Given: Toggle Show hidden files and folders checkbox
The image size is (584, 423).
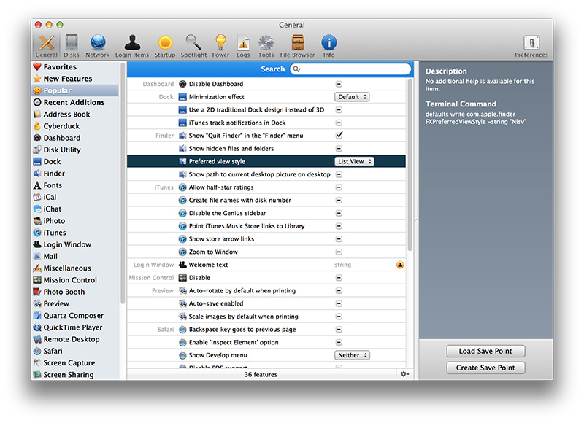Looking at the screenshot, I should tap(339, 149).
